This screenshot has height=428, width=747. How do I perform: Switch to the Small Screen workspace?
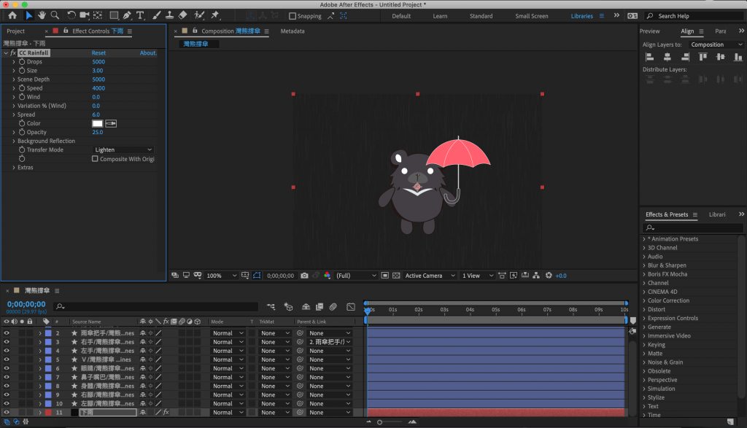coord(532,16)
